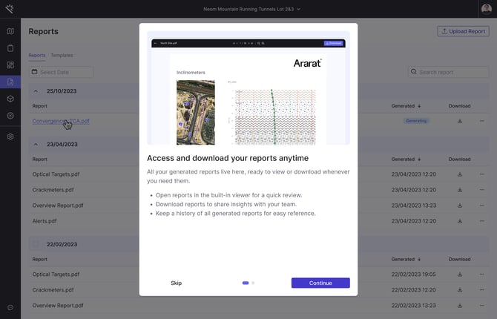Image resolution: width=497 pixels, height=319 pixels.
Task: Toggle the 22/02/2023 report group chevron
Action: [x=36, y=244]
